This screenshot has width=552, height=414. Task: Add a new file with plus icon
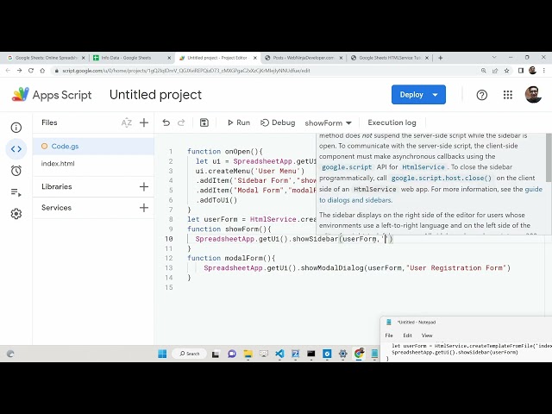point(144,122)
